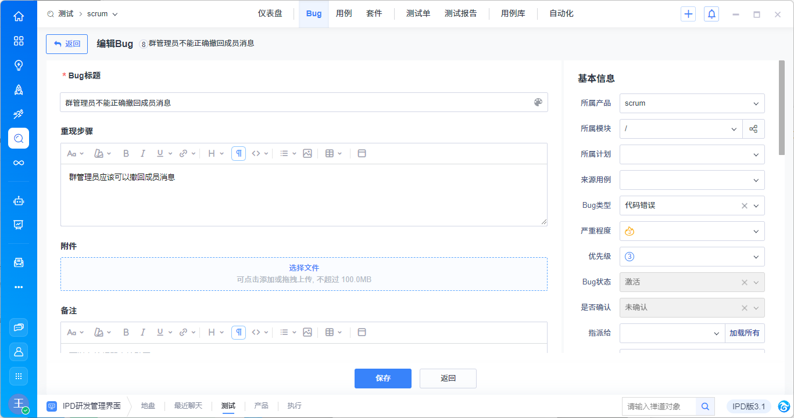Click the italic icon in 重现步骤 toolbar
This screenshot has height=418, width=794.
point(142,154)
